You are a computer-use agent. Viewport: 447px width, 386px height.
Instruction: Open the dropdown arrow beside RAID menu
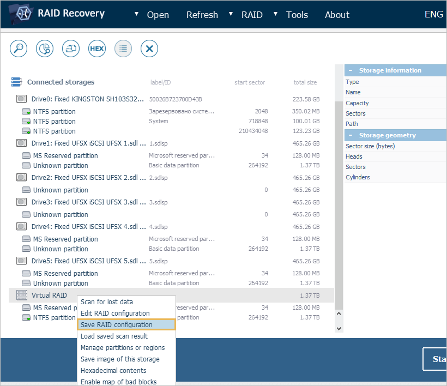pos(231,14)
